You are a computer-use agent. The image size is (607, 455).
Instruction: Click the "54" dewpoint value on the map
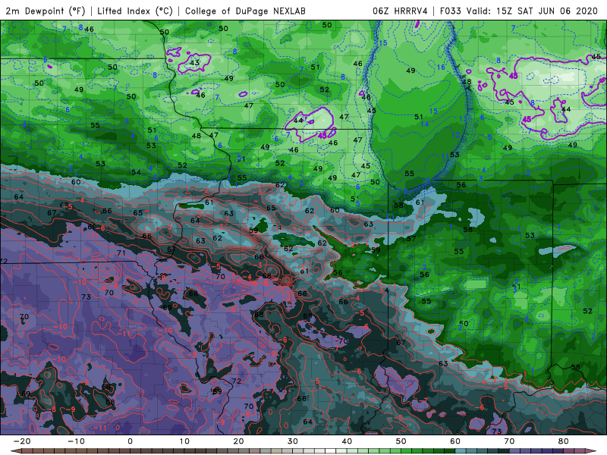[x=136, y=172]
